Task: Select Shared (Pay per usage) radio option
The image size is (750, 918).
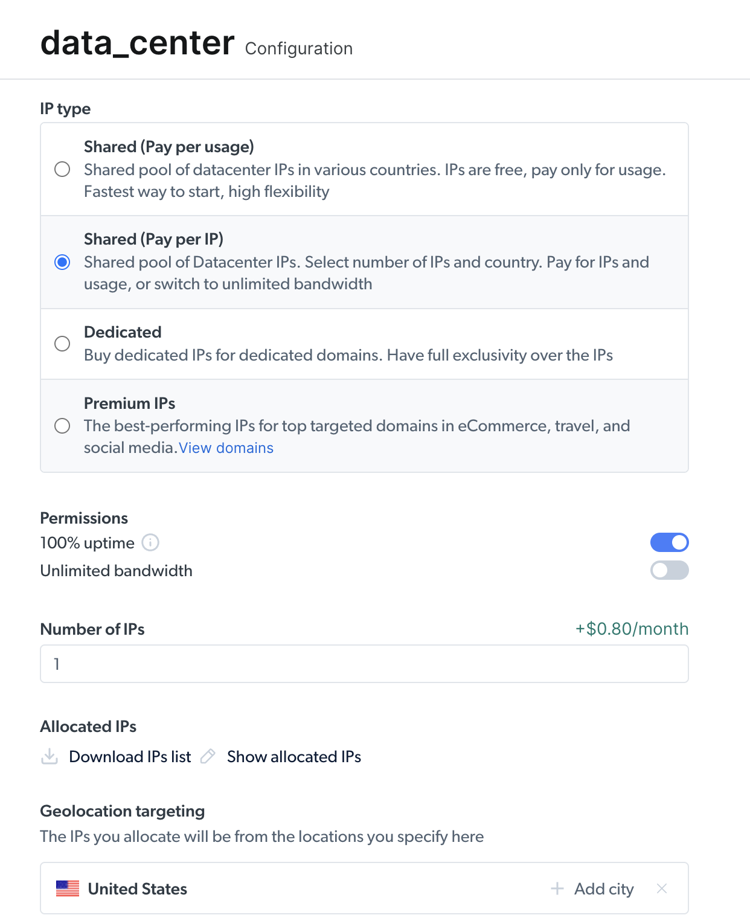Action: (x=62, y=169)
